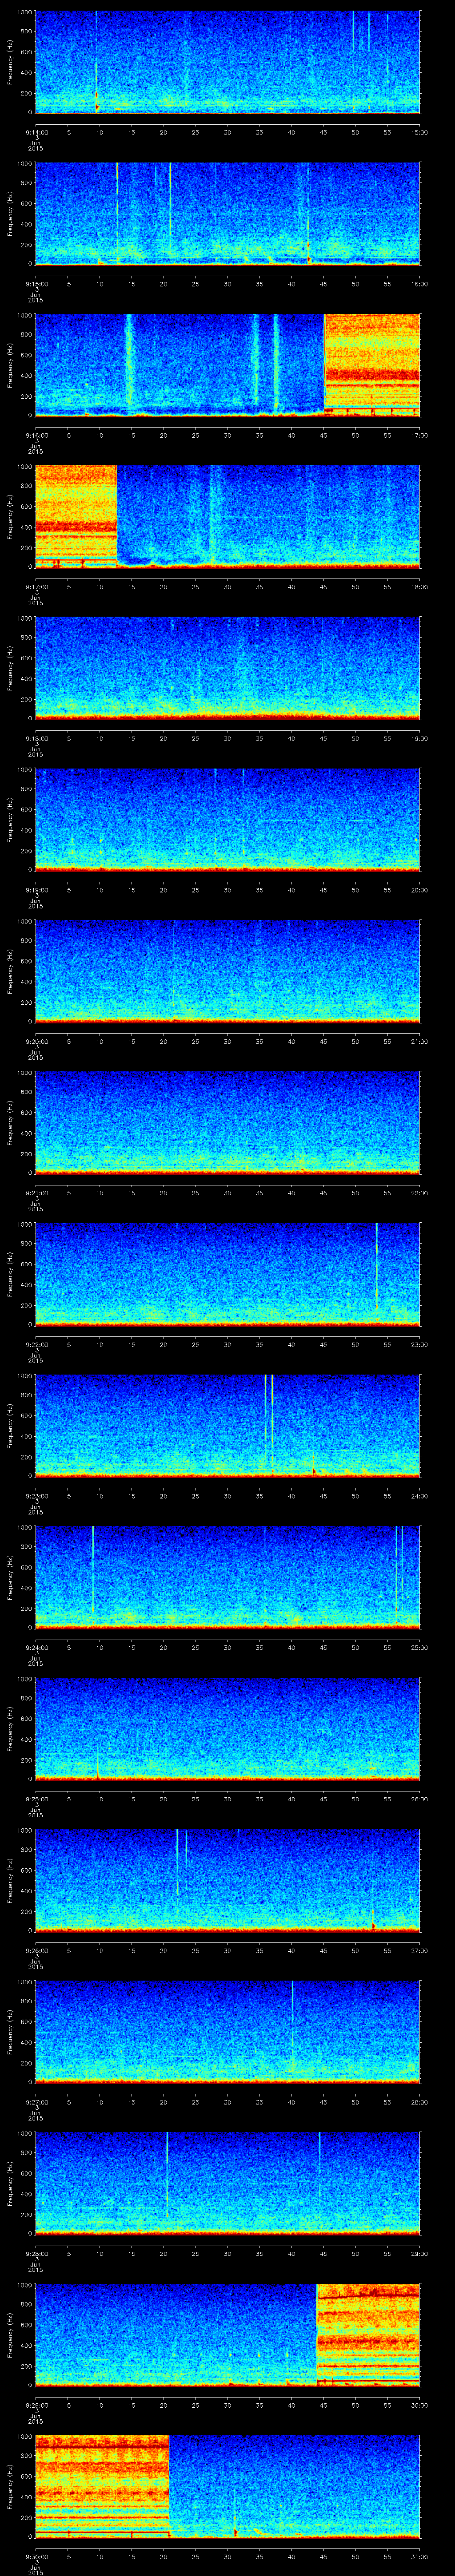Click the '30' seconds tick under 9:18:00 panel
The width and height of the screenshot is (455, 2576).
[228, 738]
